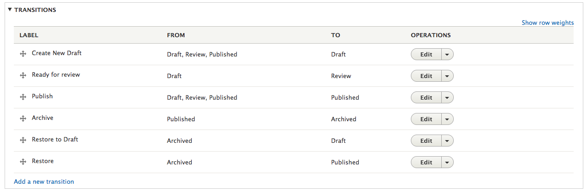The image size is (587, 192).
Task: Click the drag handle for Create New Draft
Action: tap(23, 54)
